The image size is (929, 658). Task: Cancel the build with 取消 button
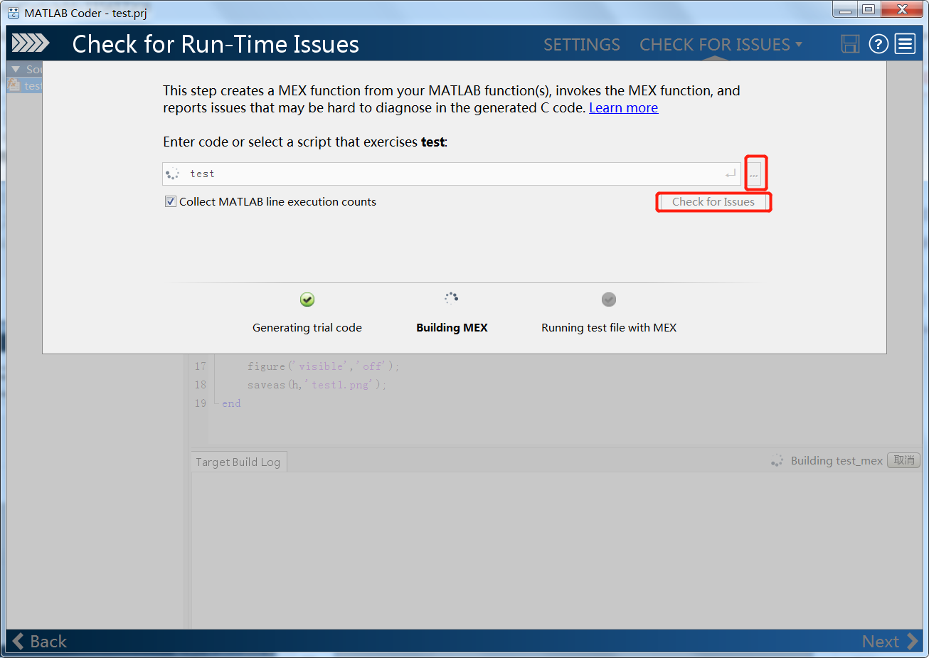click(x=904, y=460)
